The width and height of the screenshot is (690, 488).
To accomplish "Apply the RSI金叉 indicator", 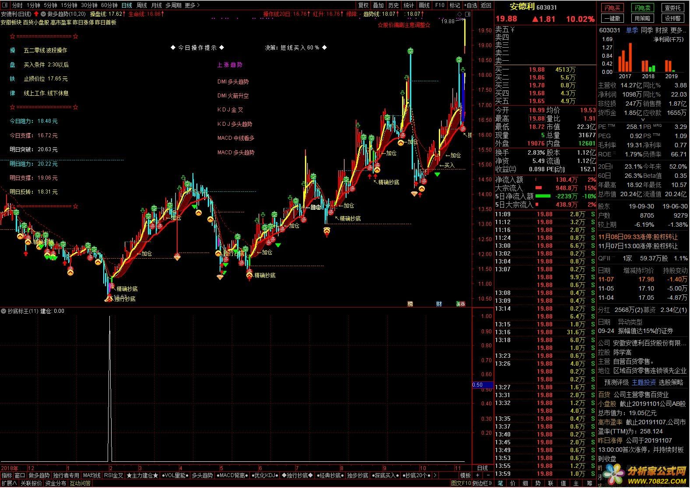I will coord(113,475).
